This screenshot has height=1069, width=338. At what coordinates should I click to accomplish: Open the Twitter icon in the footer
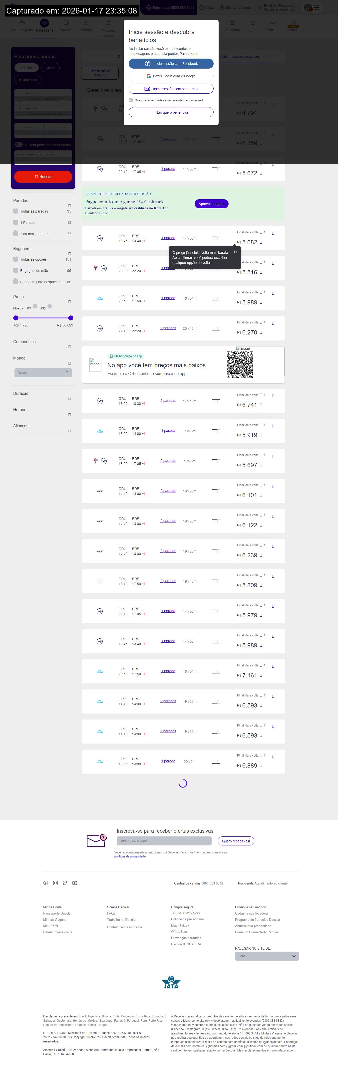(65, 883)
